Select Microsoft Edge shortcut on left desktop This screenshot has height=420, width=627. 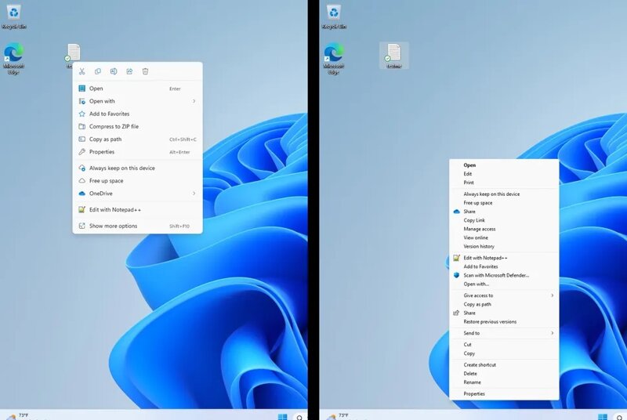[x=13, y=58]
